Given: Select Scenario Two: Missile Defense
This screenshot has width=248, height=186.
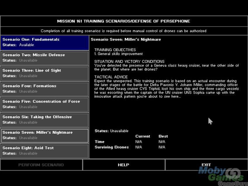Looking at the screenshot, I should tap(45, 58).
